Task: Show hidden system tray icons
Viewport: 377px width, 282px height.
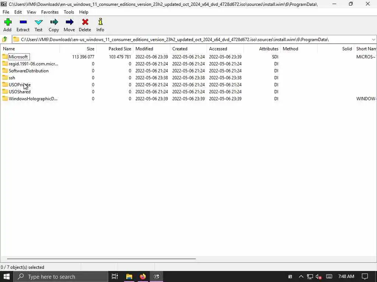Action: (x=301, y=276)
